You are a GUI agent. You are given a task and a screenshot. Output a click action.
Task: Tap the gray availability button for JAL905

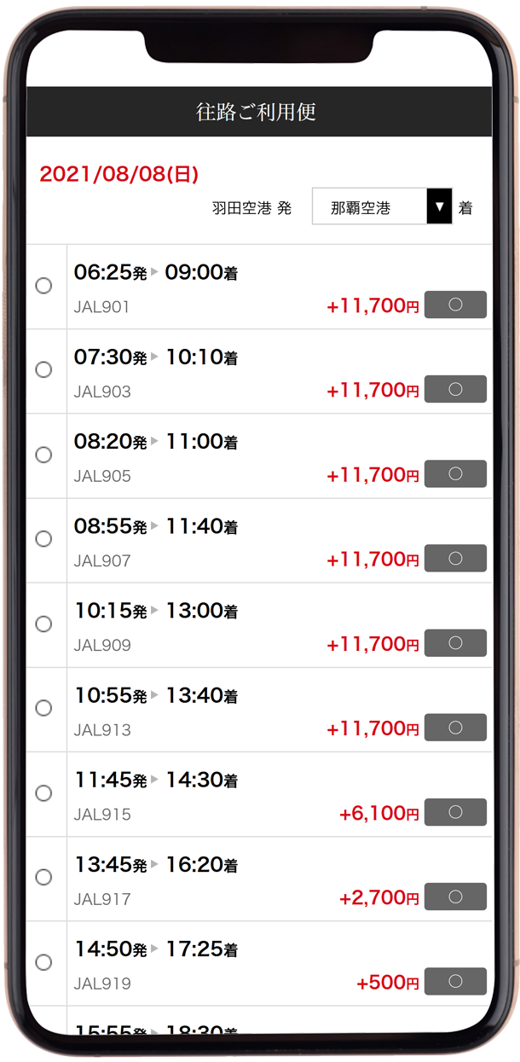click(455, 473)
